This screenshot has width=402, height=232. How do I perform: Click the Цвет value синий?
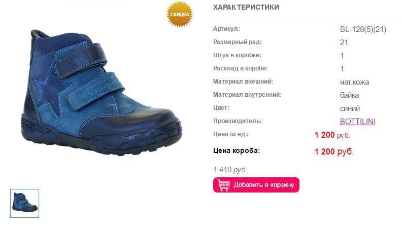click(350, 108)
